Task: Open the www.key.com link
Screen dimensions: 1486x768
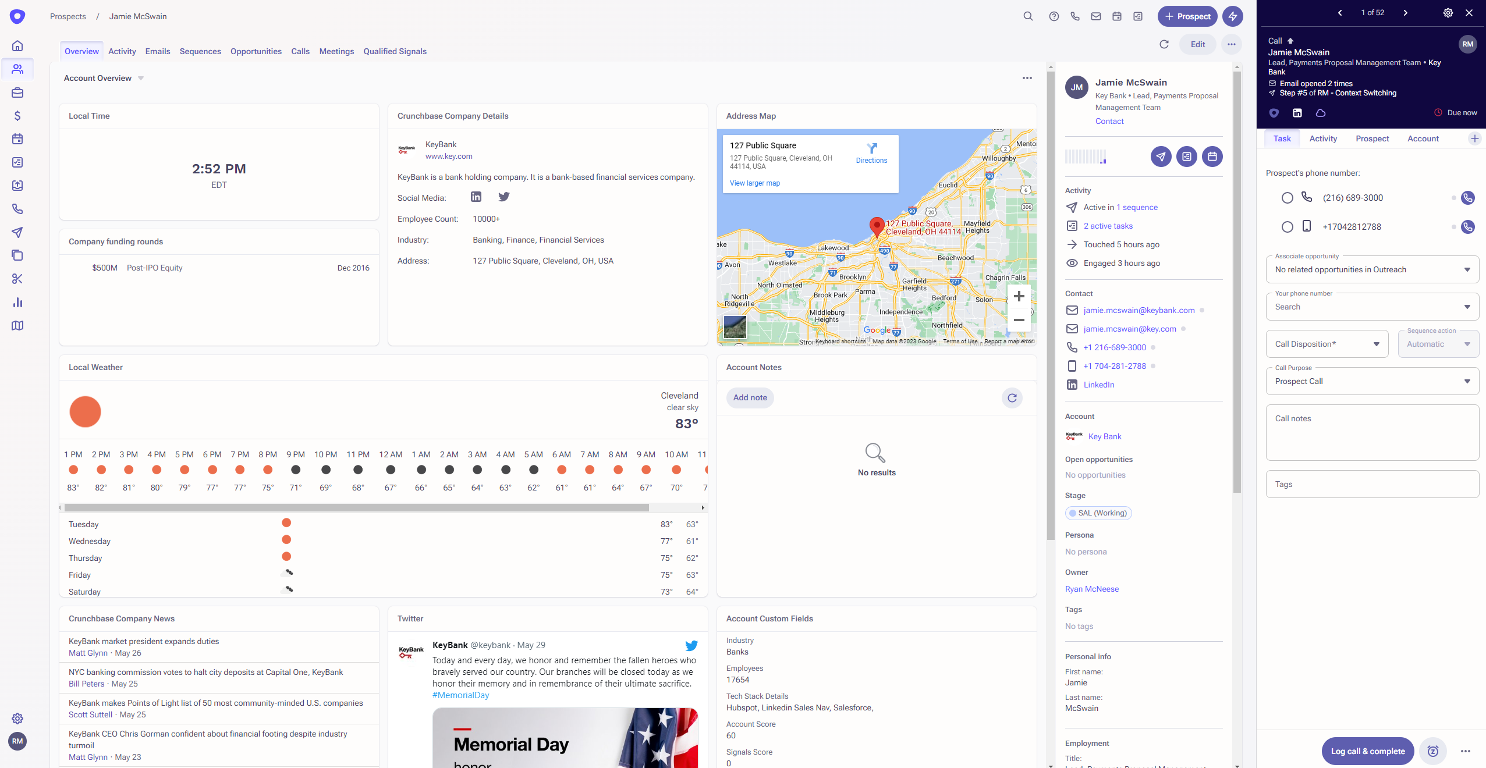Action: tap(449, 157)
